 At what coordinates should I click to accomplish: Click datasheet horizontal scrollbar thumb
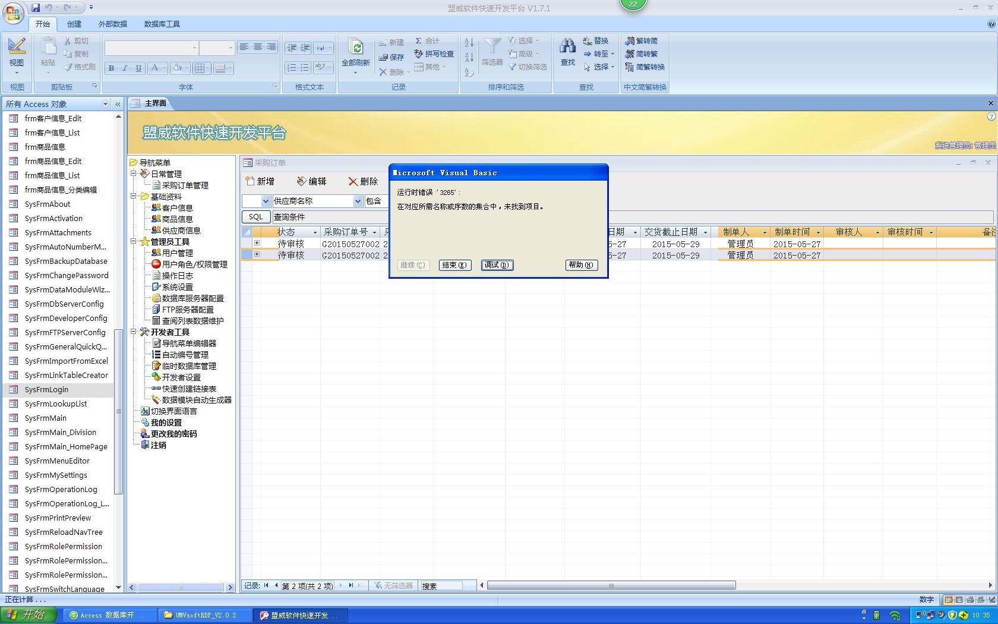[611, 585]
